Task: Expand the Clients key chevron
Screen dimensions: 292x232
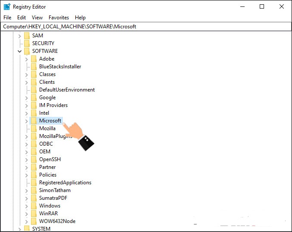Action: click(26, 82)
